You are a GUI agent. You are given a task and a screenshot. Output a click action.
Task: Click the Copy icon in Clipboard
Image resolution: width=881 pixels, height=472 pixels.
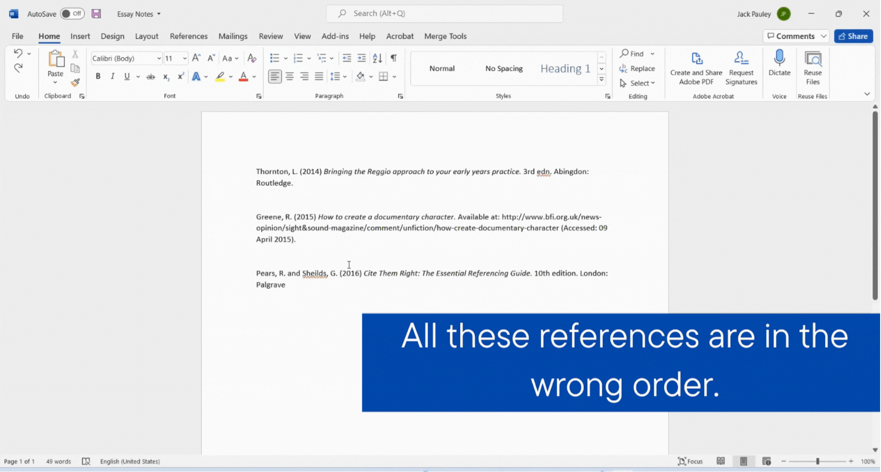(75, 69)
